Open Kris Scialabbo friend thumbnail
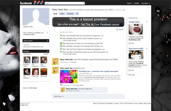This screenshot has height=111, width=171. pyautogui.click(x=35, y=60)
